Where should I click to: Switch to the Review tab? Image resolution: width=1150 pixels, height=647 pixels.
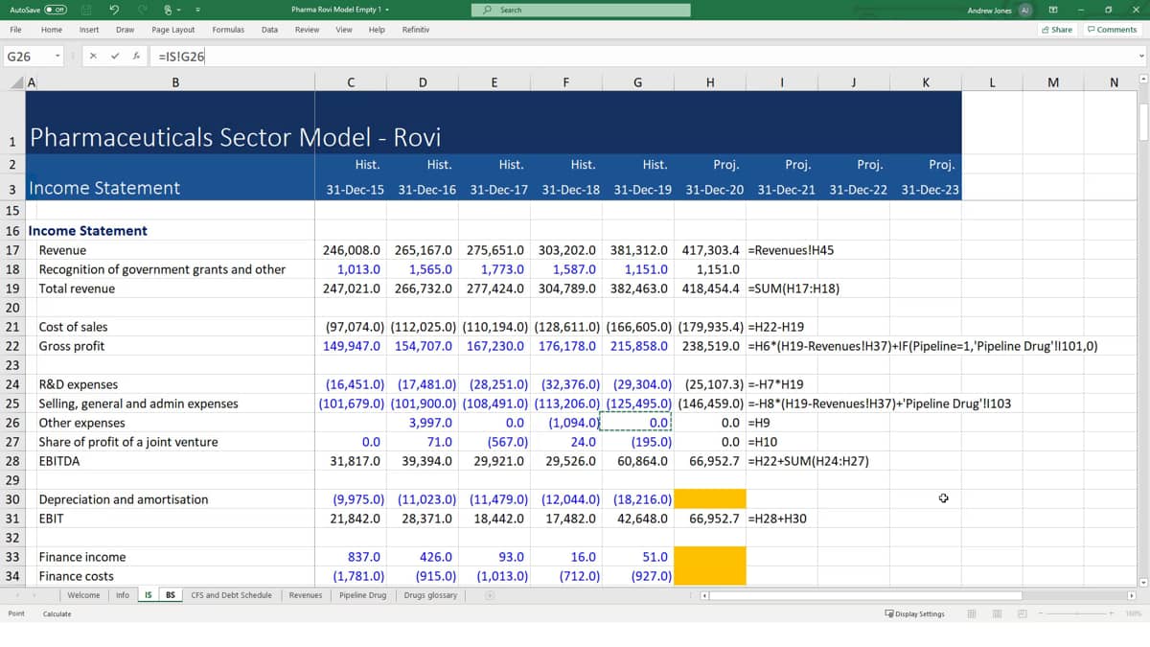pos(307,30)
